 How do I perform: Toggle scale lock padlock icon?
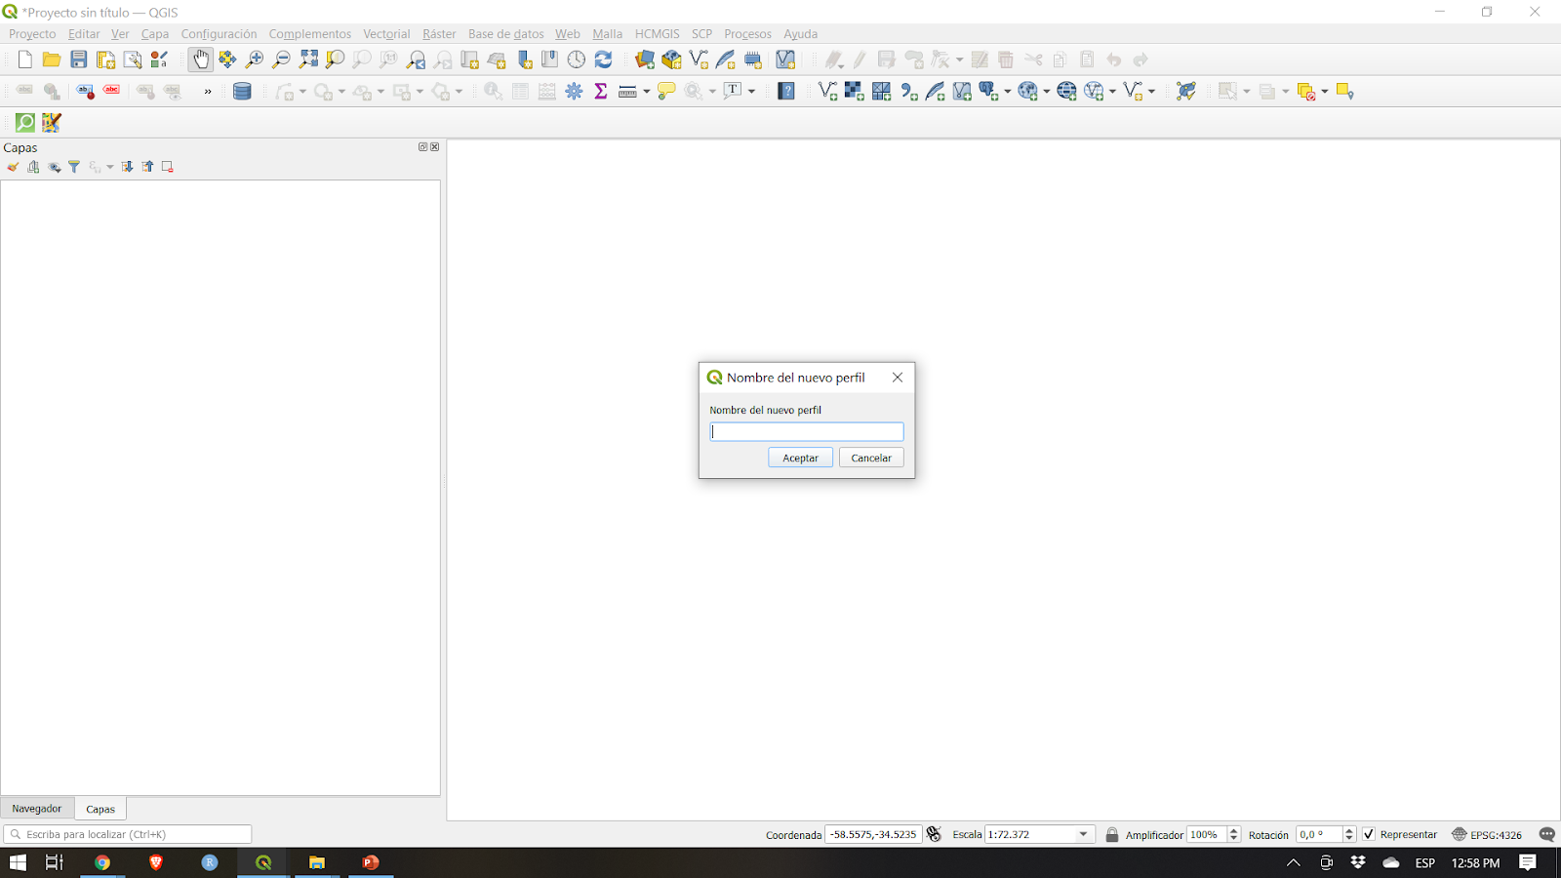tap(1112, 834)
